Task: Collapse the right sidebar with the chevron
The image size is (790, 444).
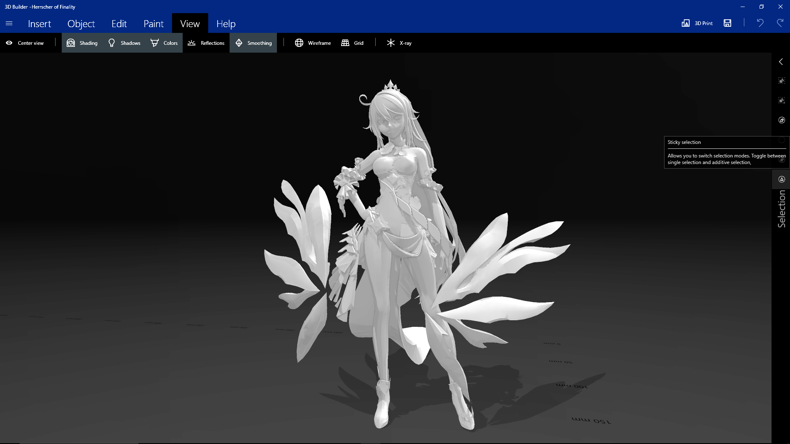Action: click(781, 62)
